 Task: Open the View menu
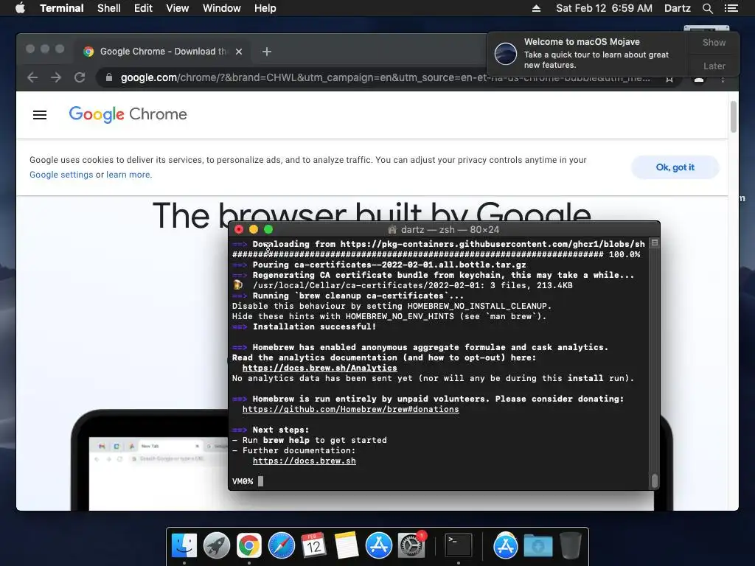point(177,8)
